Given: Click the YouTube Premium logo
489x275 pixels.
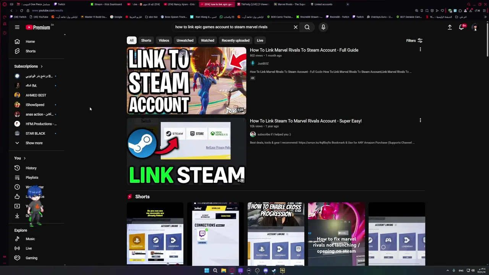Looking at the screenshot, I should click(x=38, y=27).
